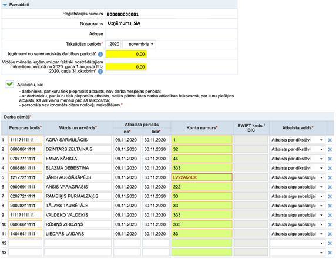Image resolution: width=336 pixels, height=259 pixels.
Task: Click the yellow Ieņēmumi no saimnieciskās darbības field
Action: [x=126, y=54]
